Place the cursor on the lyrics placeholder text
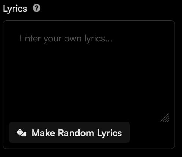The height and width of the screenshot is (157, 182). pos(66,39)
